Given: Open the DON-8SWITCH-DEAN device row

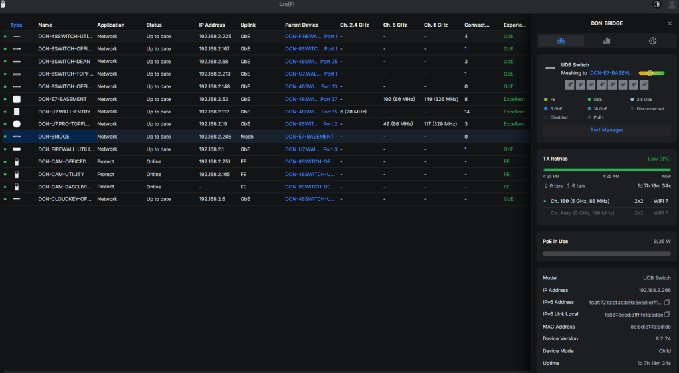Looking at the screenshot, I should pyautogui.click(x=64, y=61).
